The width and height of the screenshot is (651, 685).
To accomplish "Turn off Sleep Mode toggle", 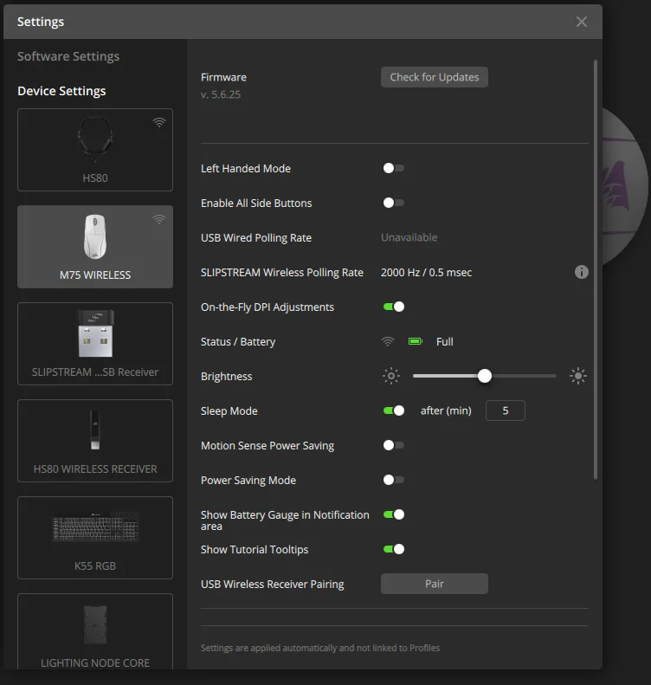I will 393,410.
